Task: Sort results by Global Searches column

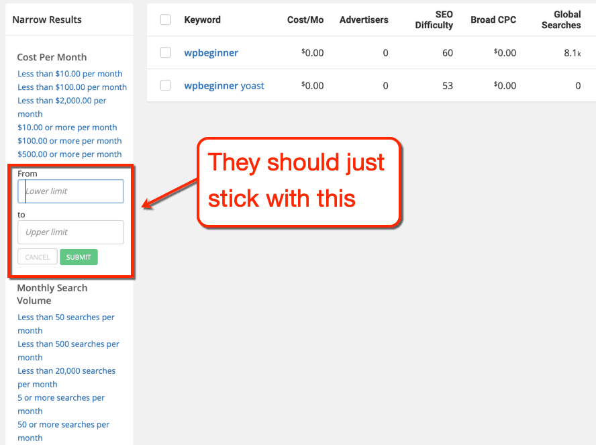Action: [x=561, y=20]
